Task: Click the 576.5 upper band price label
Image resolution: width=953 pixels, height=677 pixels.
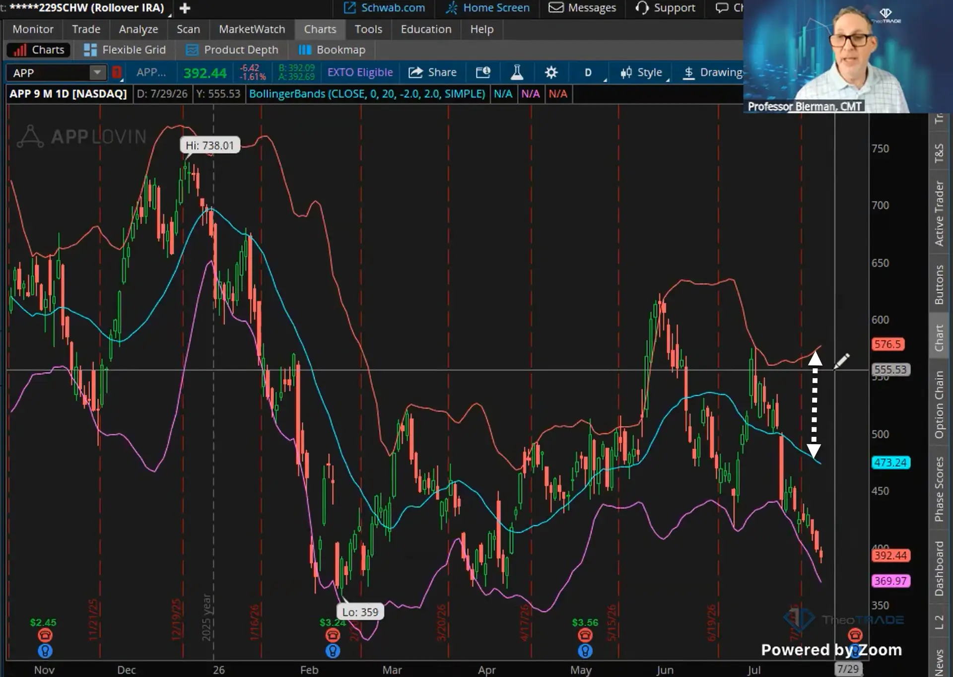Action: pyautogui.click(x=887, y=344)
